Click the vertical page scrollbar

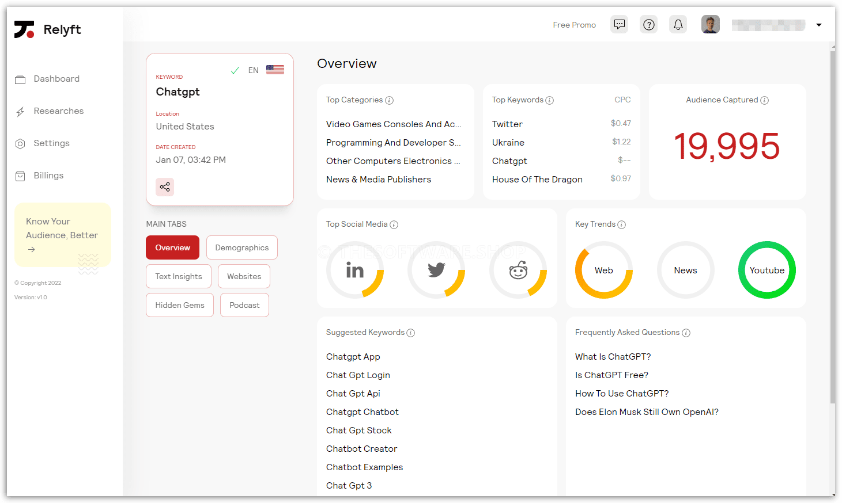click(x=832, y=227)
